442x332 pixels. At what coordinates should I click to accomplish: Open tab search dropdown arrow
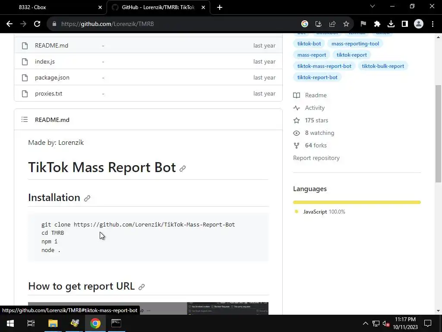[373, 6]
